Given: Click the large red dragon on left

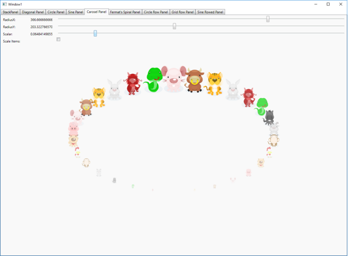Looking at the screenshot, I should [133, 84].
